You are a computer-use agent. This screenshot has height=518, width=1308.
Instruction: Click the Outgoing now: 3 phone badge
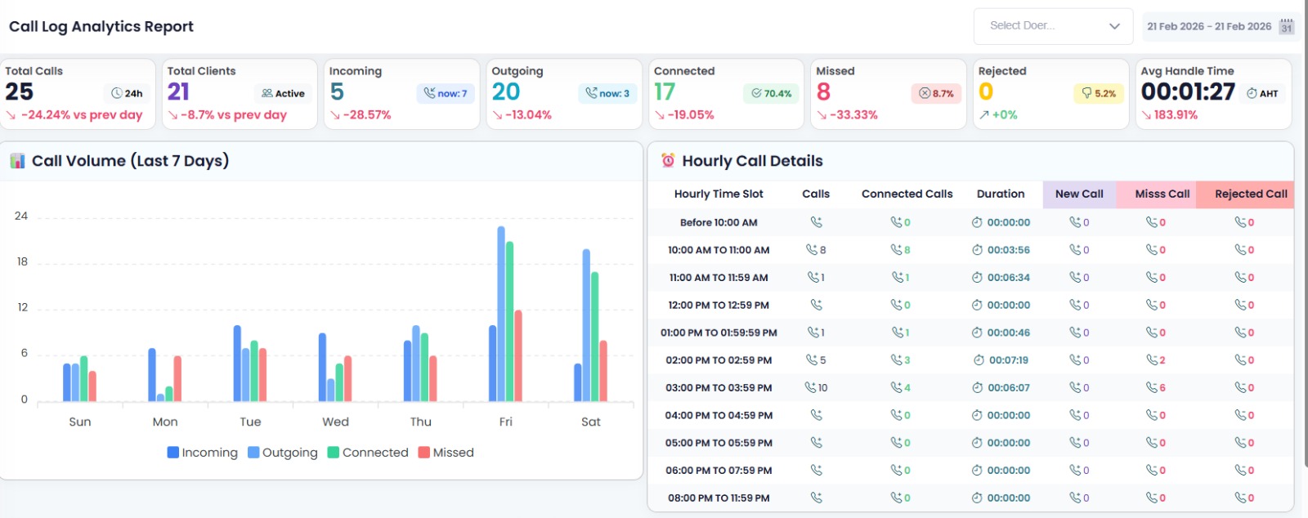click(x=607, y=93)
